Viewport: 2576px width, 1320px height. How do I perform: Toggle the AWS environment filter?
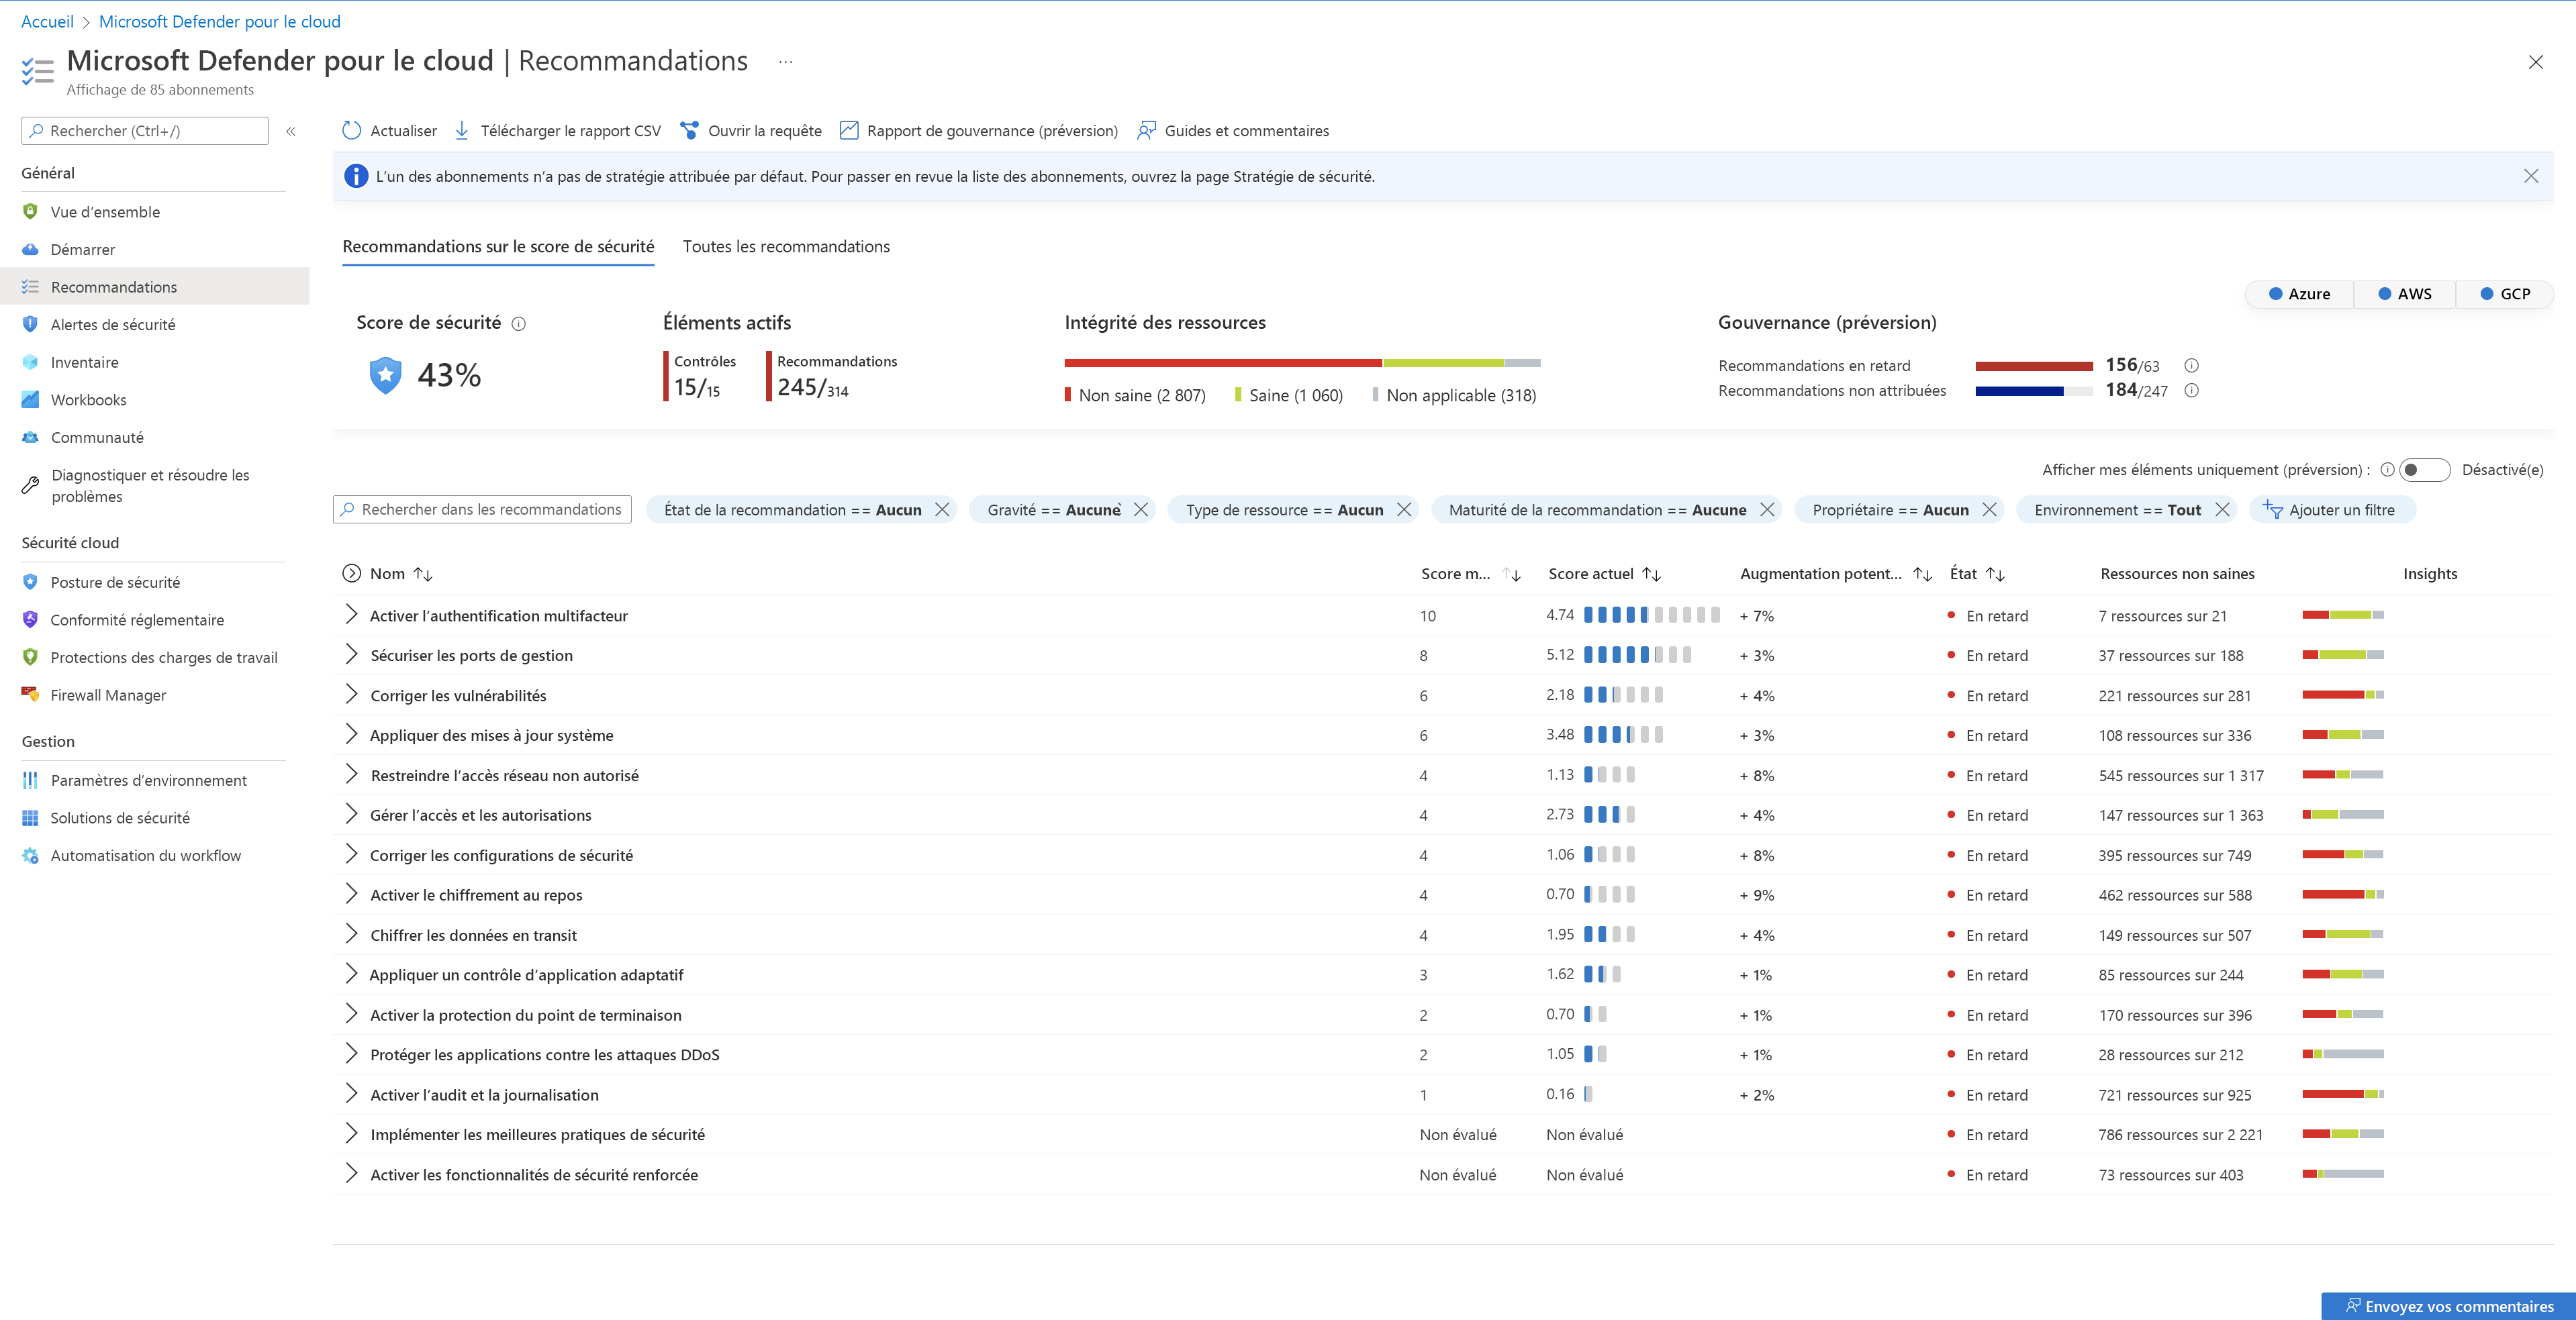2404,294
